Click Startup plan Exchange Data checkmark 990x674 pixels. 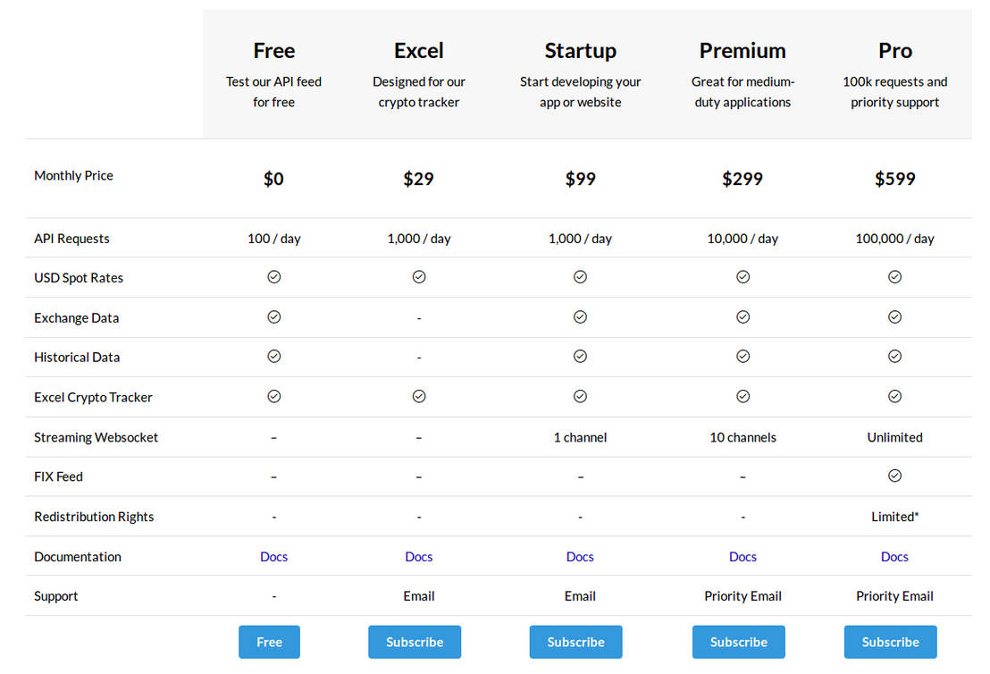pyautogui.click(x=580, y=316)
